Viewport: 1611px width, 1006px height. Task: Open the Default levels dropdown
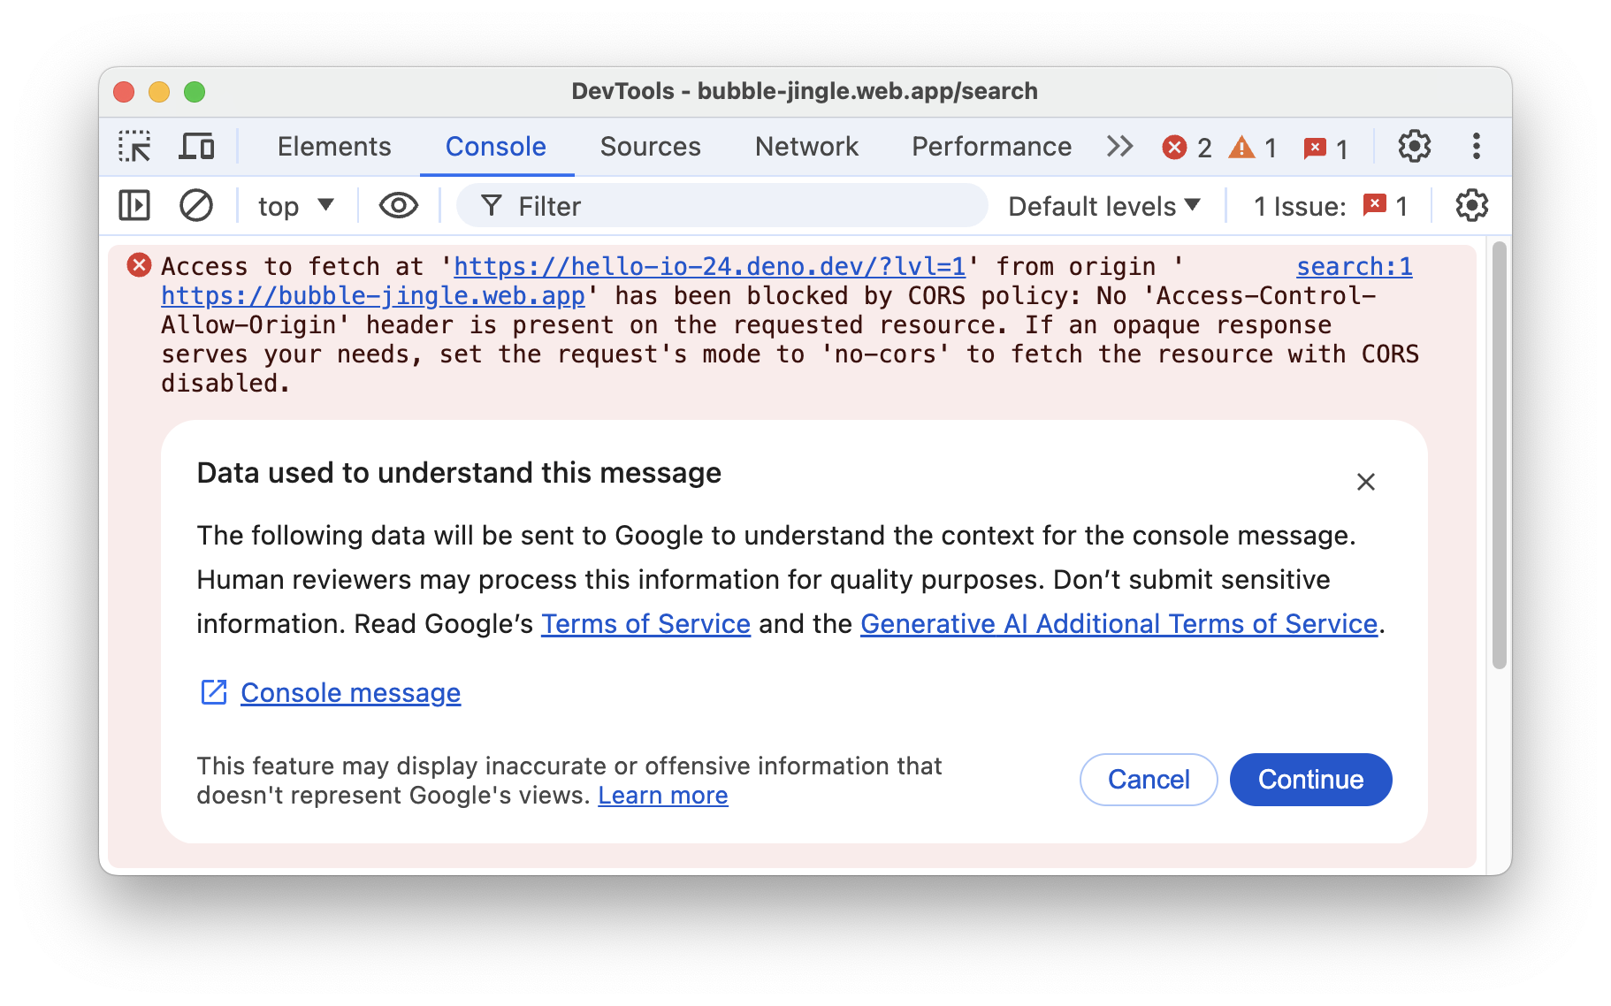click(1104, 205)
